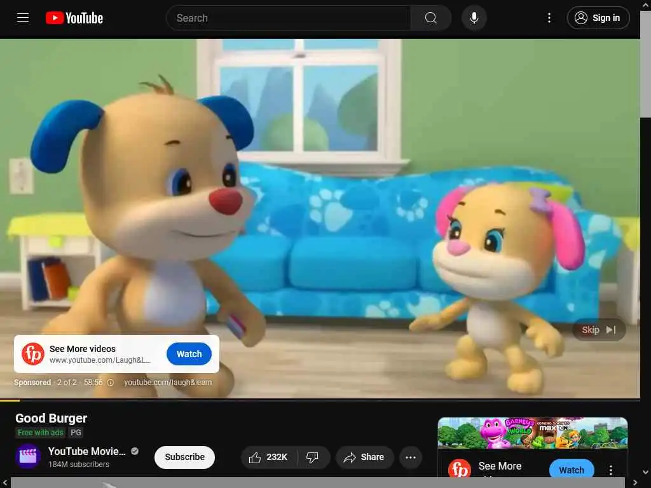Click the Watch button on the video ad overlay

189,354
